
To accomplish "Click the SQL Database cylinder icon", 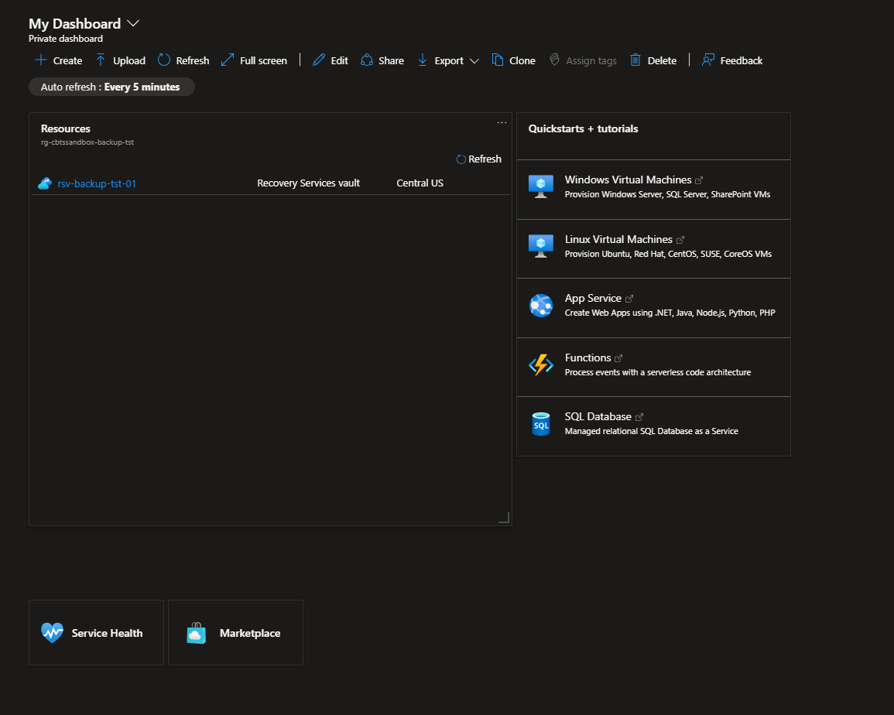I will point(541,424).
